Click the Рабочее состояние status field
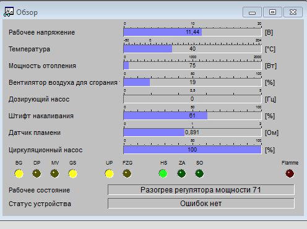The width and height of the screenshot is (307, 229). click(x=201, y=190)
